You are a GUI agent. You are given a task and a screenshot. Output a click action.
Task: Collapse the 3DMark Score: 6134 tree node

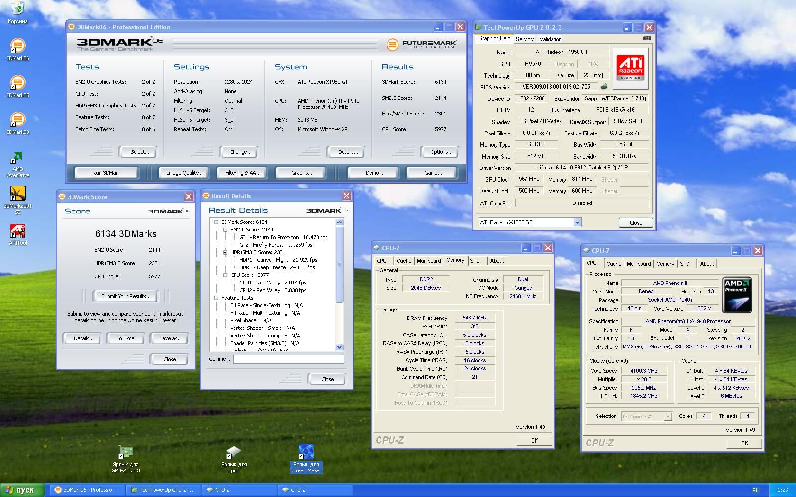pyautogui.click(x=217, y=222)
